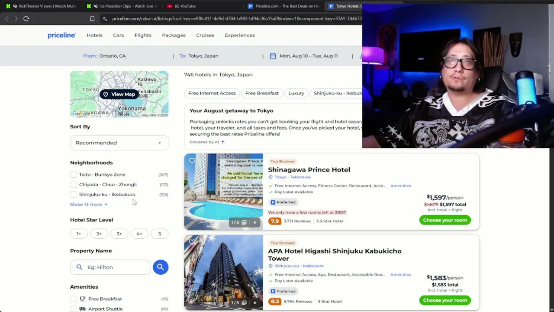
Task: Click the location pin beside Shinjuku-ku - Ikebukuro link
Action: 271,266
